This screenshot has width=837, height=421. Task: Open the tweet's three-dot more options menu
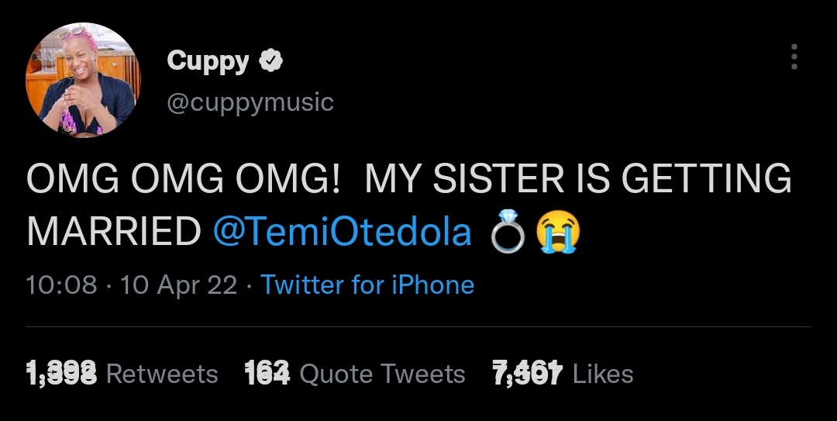[x=793, y=57]
